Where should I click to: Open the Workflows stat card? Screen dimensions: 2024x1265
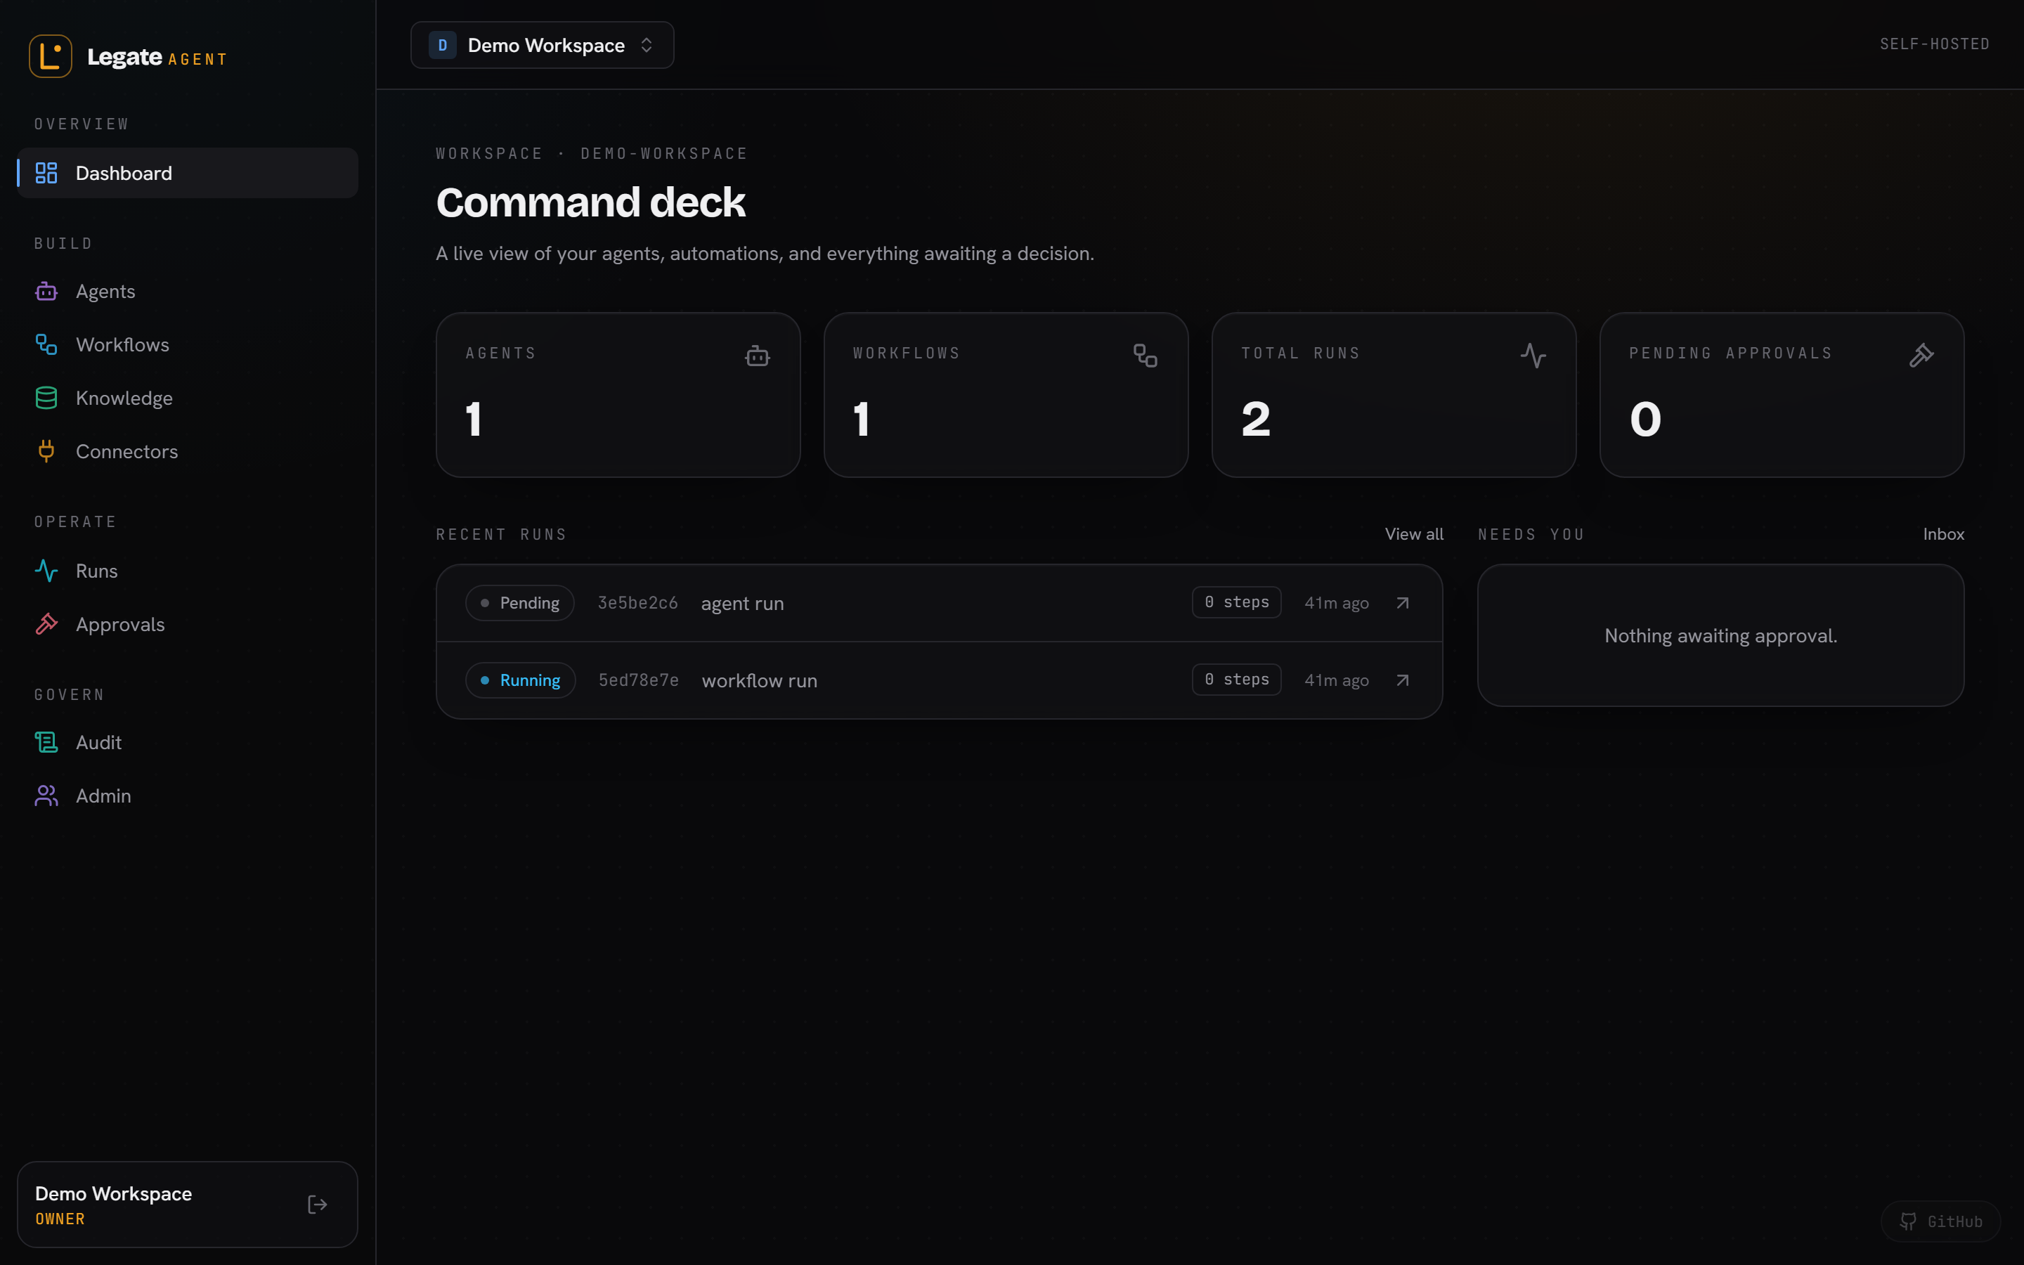pyautogui.click(x=1005, y=395)
